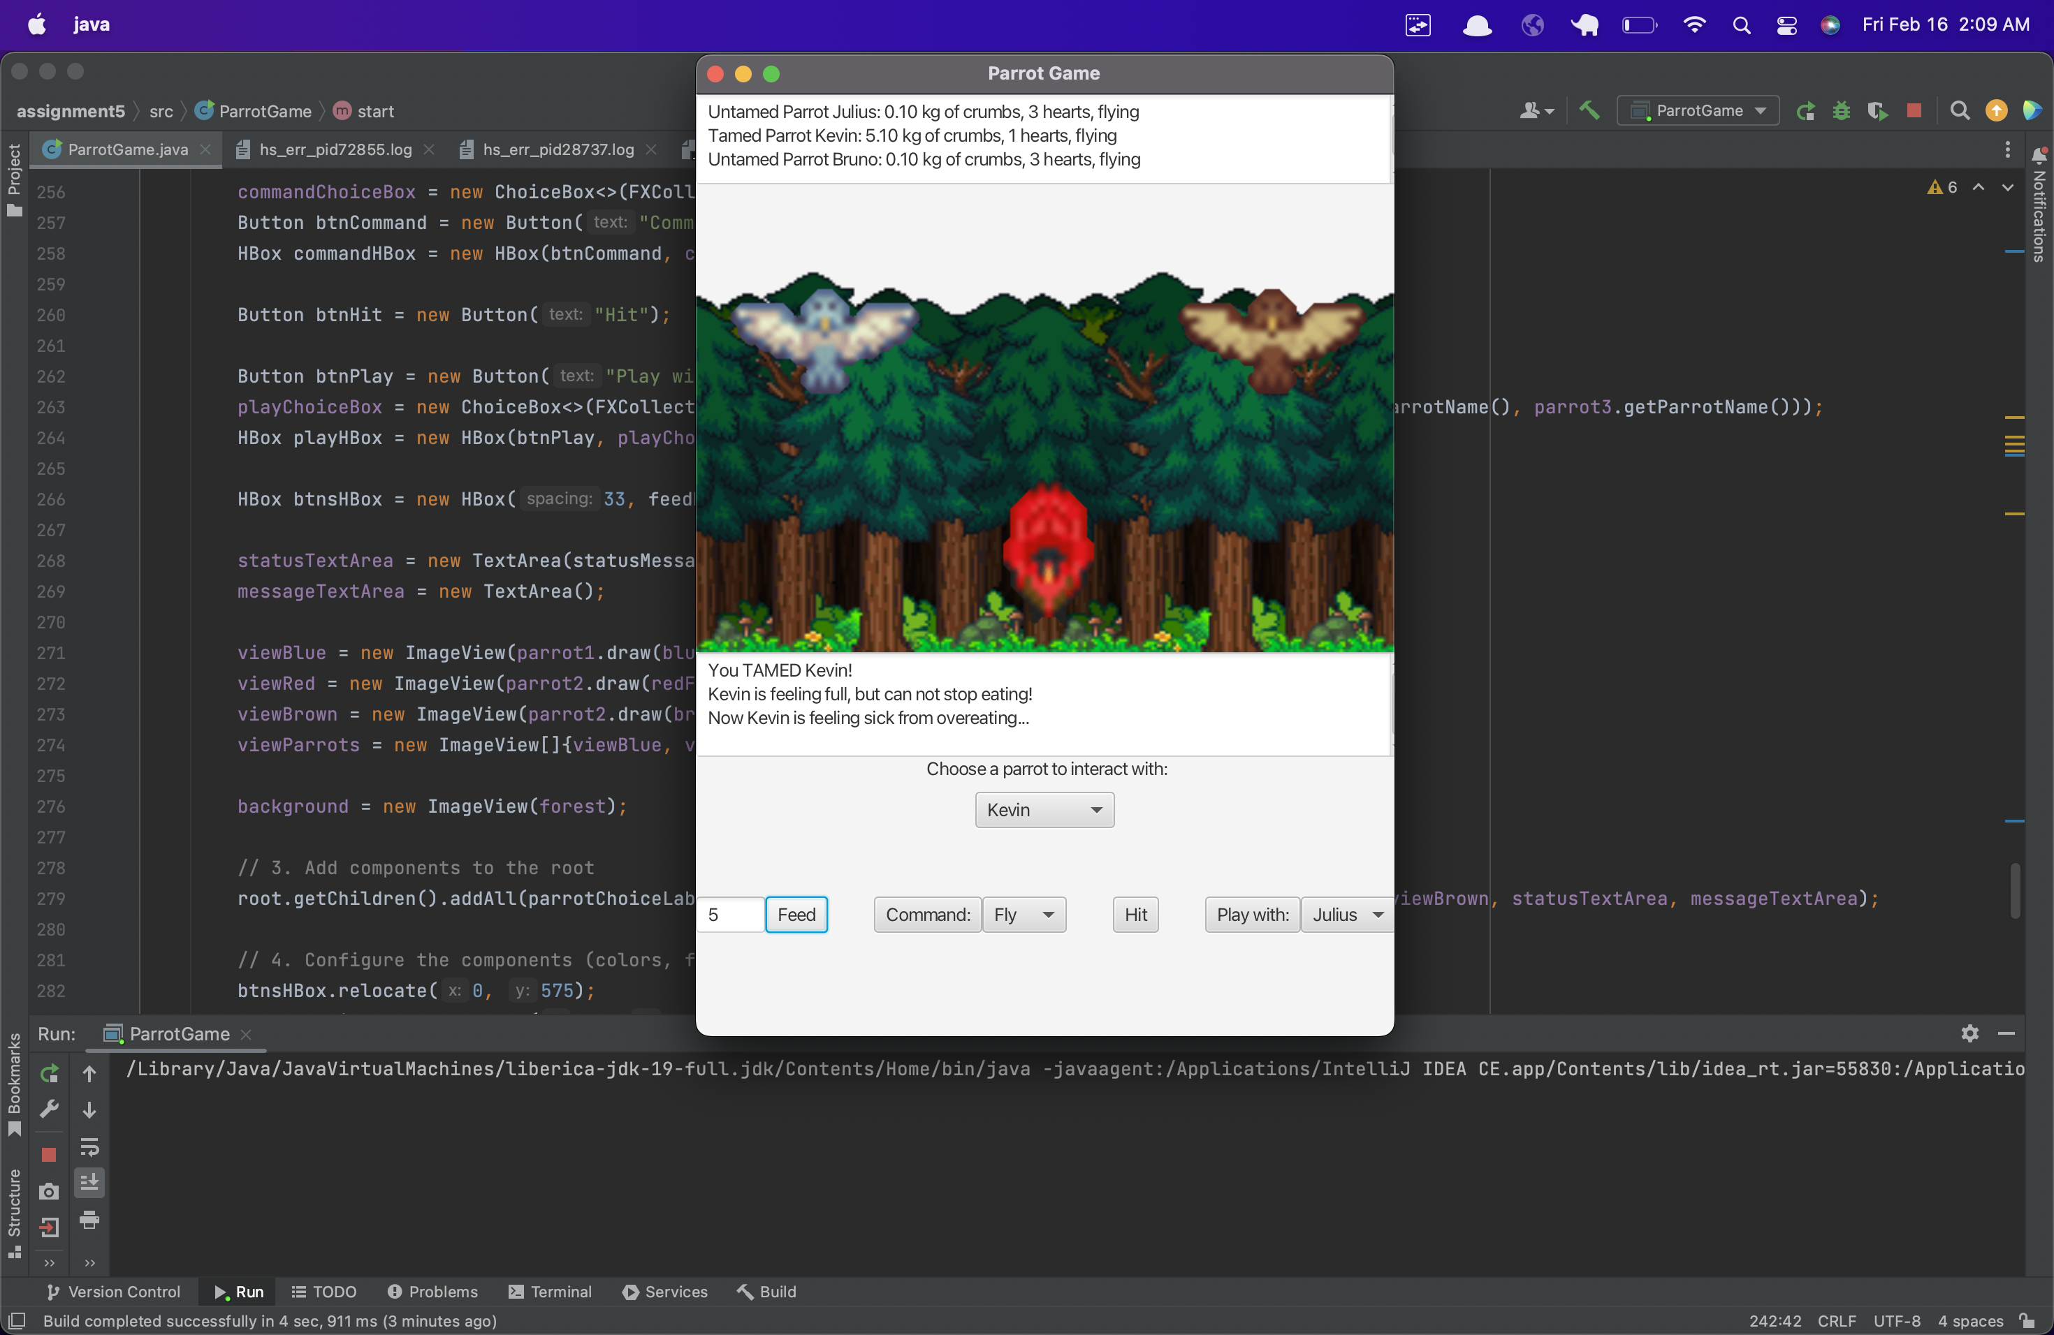Viewport: 2054px width, 1335px height.
Task: Open the Fly command dropdown
Action: click(1024, 914)
